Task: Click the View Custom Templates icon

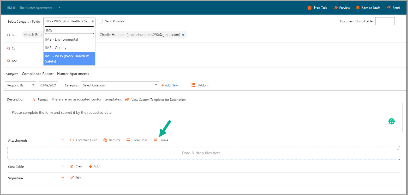Action: (x=127, y=100)
